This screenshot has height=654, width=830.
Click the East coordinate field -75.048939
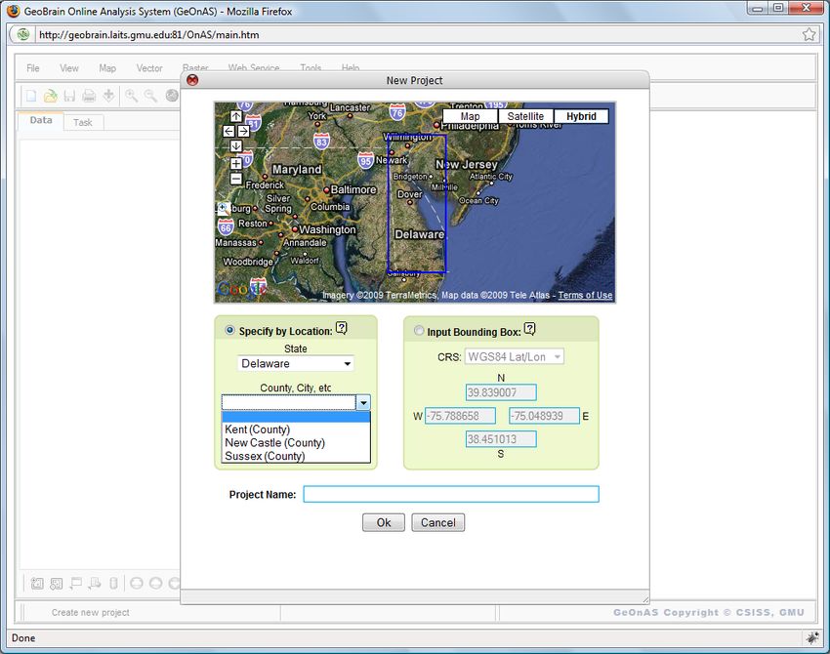point(544,416)
